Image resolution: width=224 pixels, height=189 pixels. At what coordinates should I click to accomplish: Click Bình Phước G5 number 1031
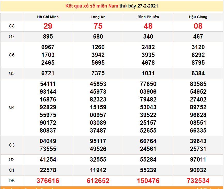point(148,73)
